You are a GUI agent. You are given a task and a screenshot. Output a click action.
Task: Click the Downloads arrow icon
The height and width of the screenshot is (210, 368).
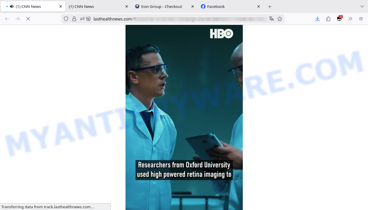(317, 19)
